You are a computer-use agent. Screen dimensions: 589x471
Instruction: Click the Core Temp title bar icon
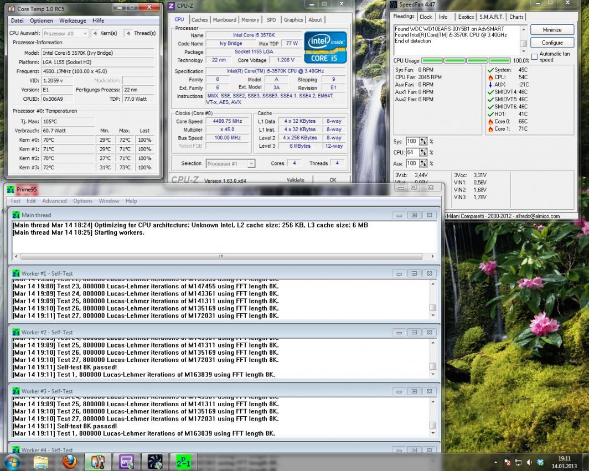(12, 9)
